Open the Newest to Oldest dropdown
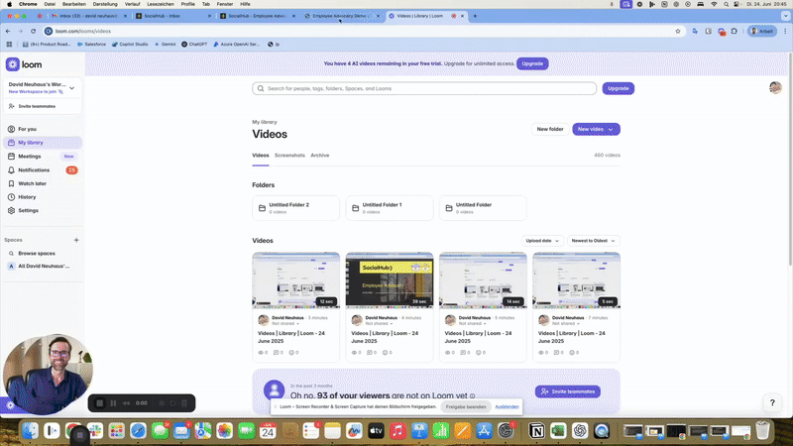The image size is (793, 446). pos(593,241)
